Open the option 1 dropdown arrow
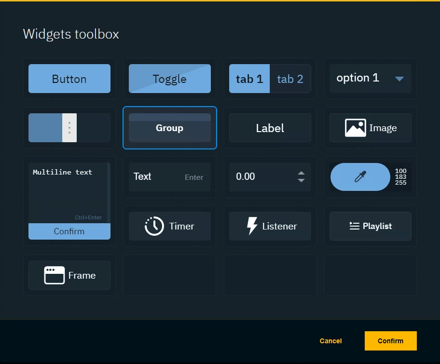This screenshot has height=364, width=440. pos(399,79)
